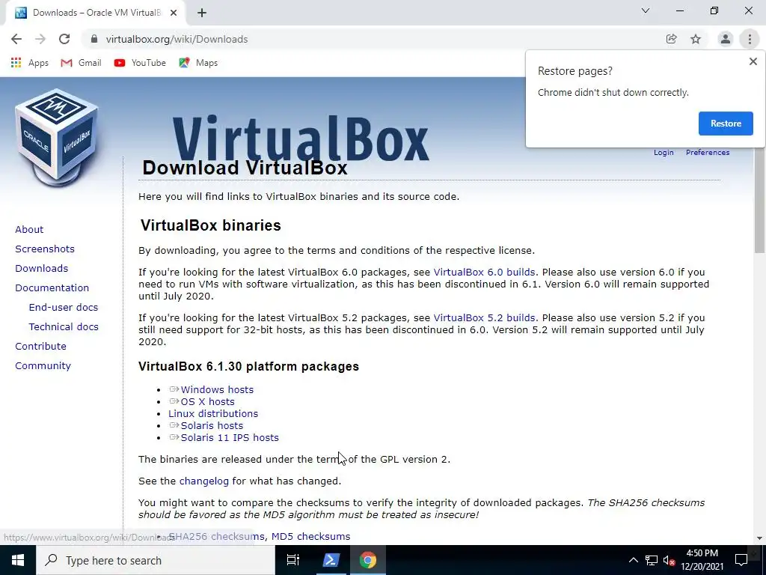Open Contribute sidebar link
Viewport: 766px width, 575px height.
[40, 346]
